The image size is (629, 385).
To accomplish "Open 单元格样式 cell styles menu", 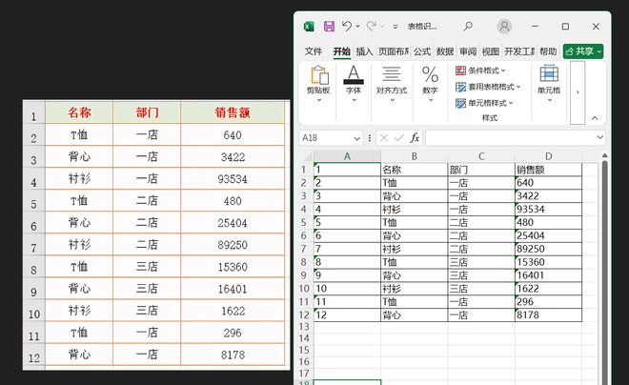I will (484, 103).
